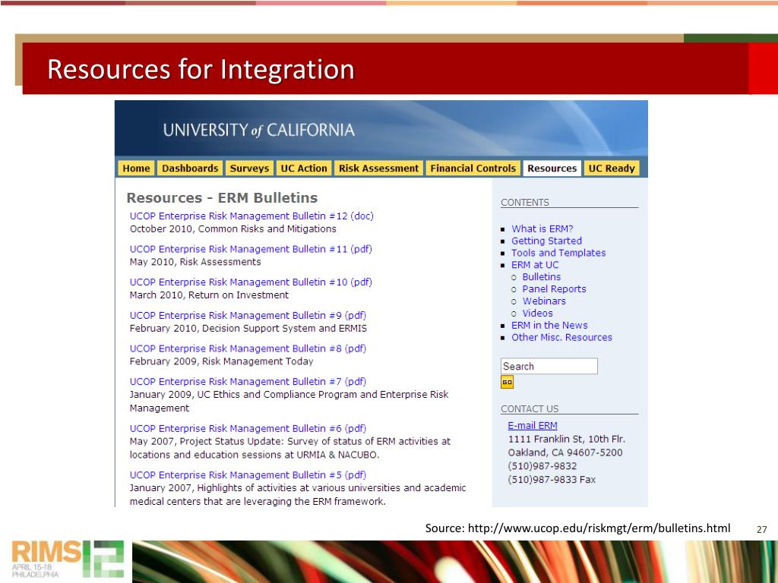Screen dimensions: 778x583
Task: Click the RIMS 12 Philadelphia logo
Action: [68, 559]
